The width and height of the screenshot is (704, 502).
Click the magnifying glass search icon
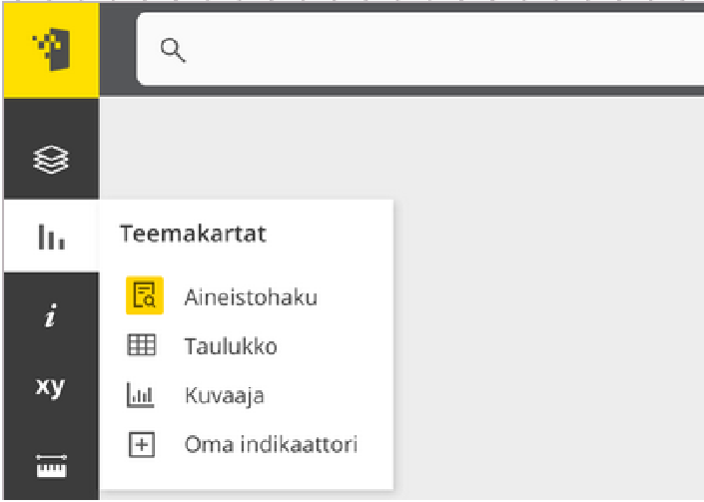[173, 50]
